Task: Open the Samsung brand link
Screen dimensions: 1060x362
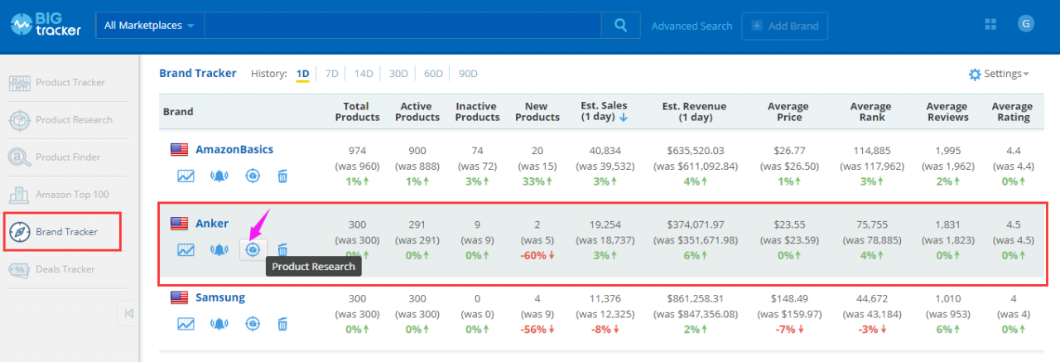Action: pyautogui.click(x=220, y=297)
